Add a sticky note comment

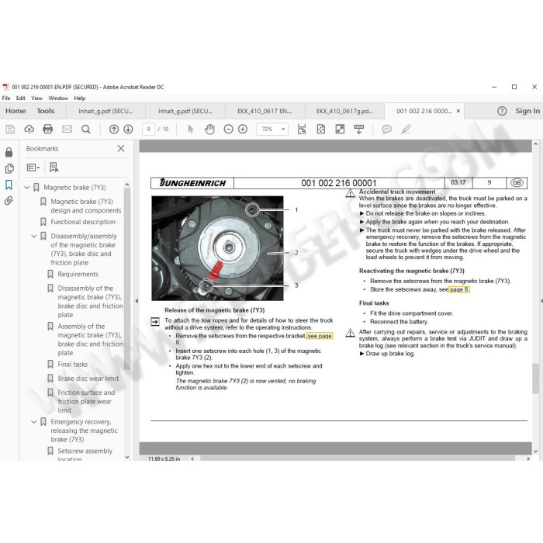(x=386, y=130)
